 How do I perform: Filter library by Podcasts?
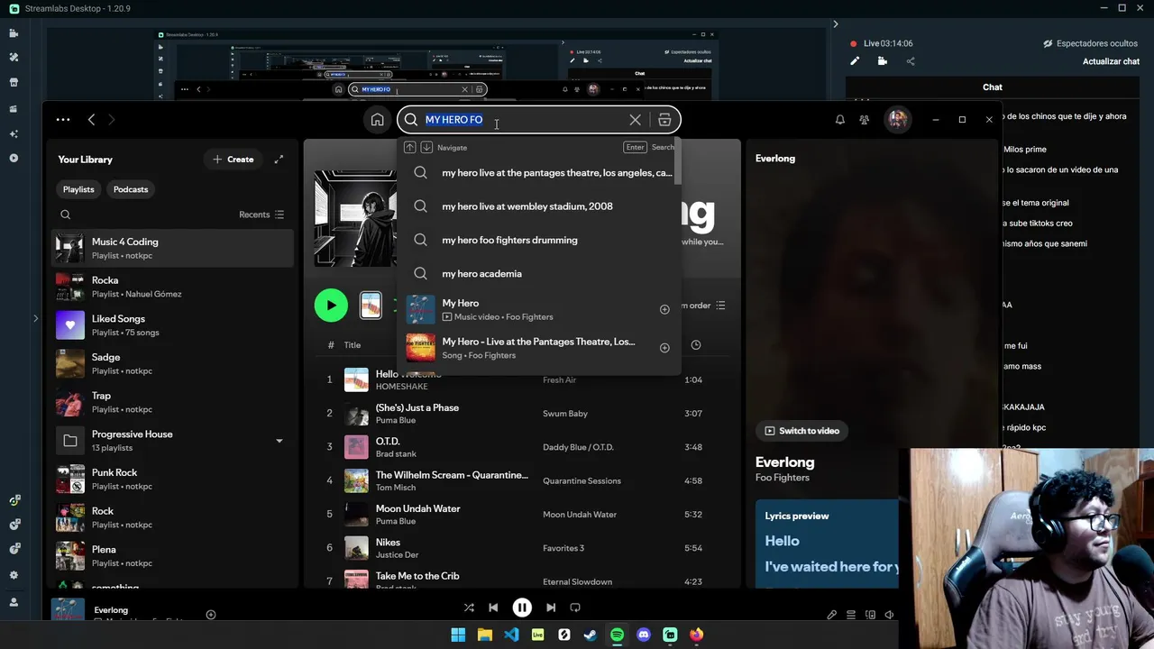tap(131, 189)
